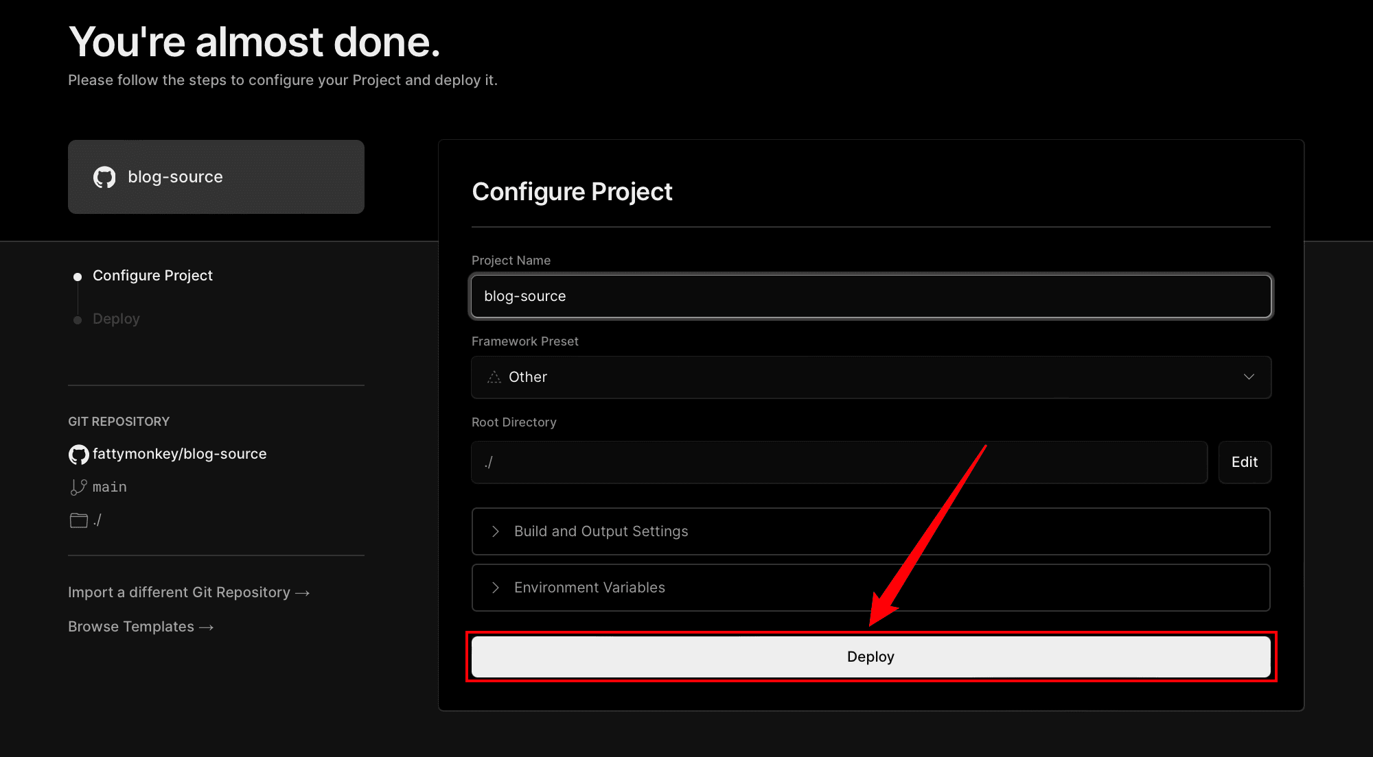Click the white Deploy button

click(870, 657)
